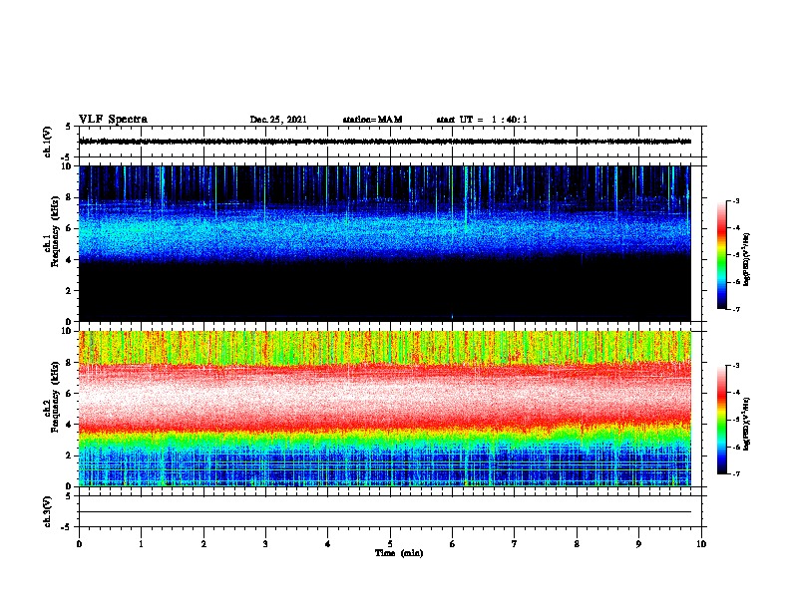
Task: Click the time axis tick label "3"
Action: [x=265, y=544]
